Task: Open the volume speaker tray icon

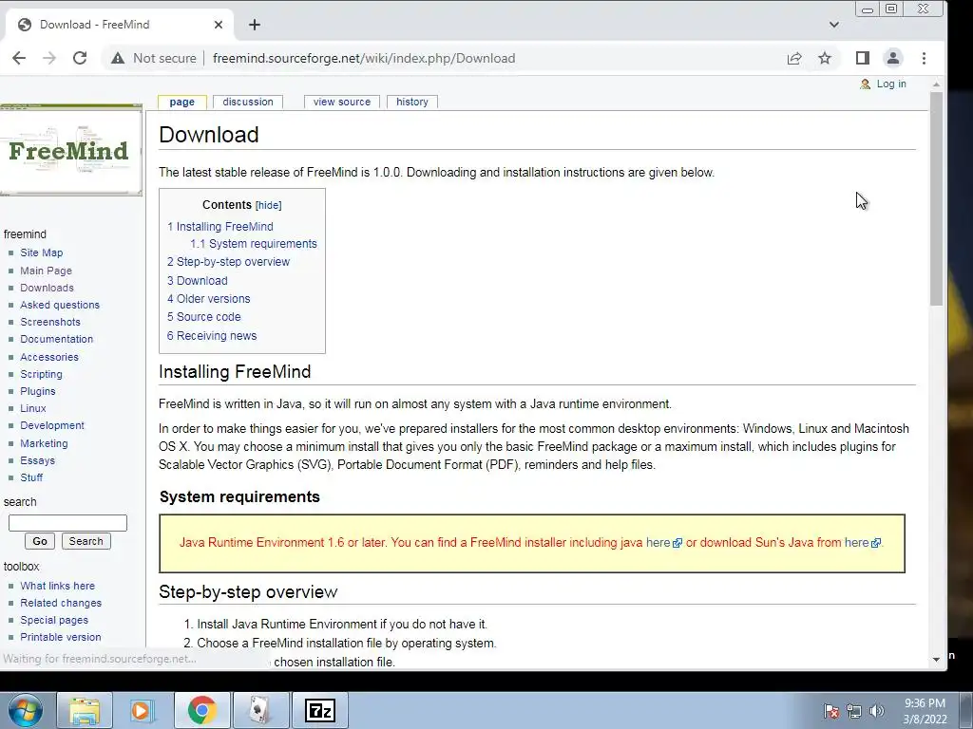Action: pos(877,711)
